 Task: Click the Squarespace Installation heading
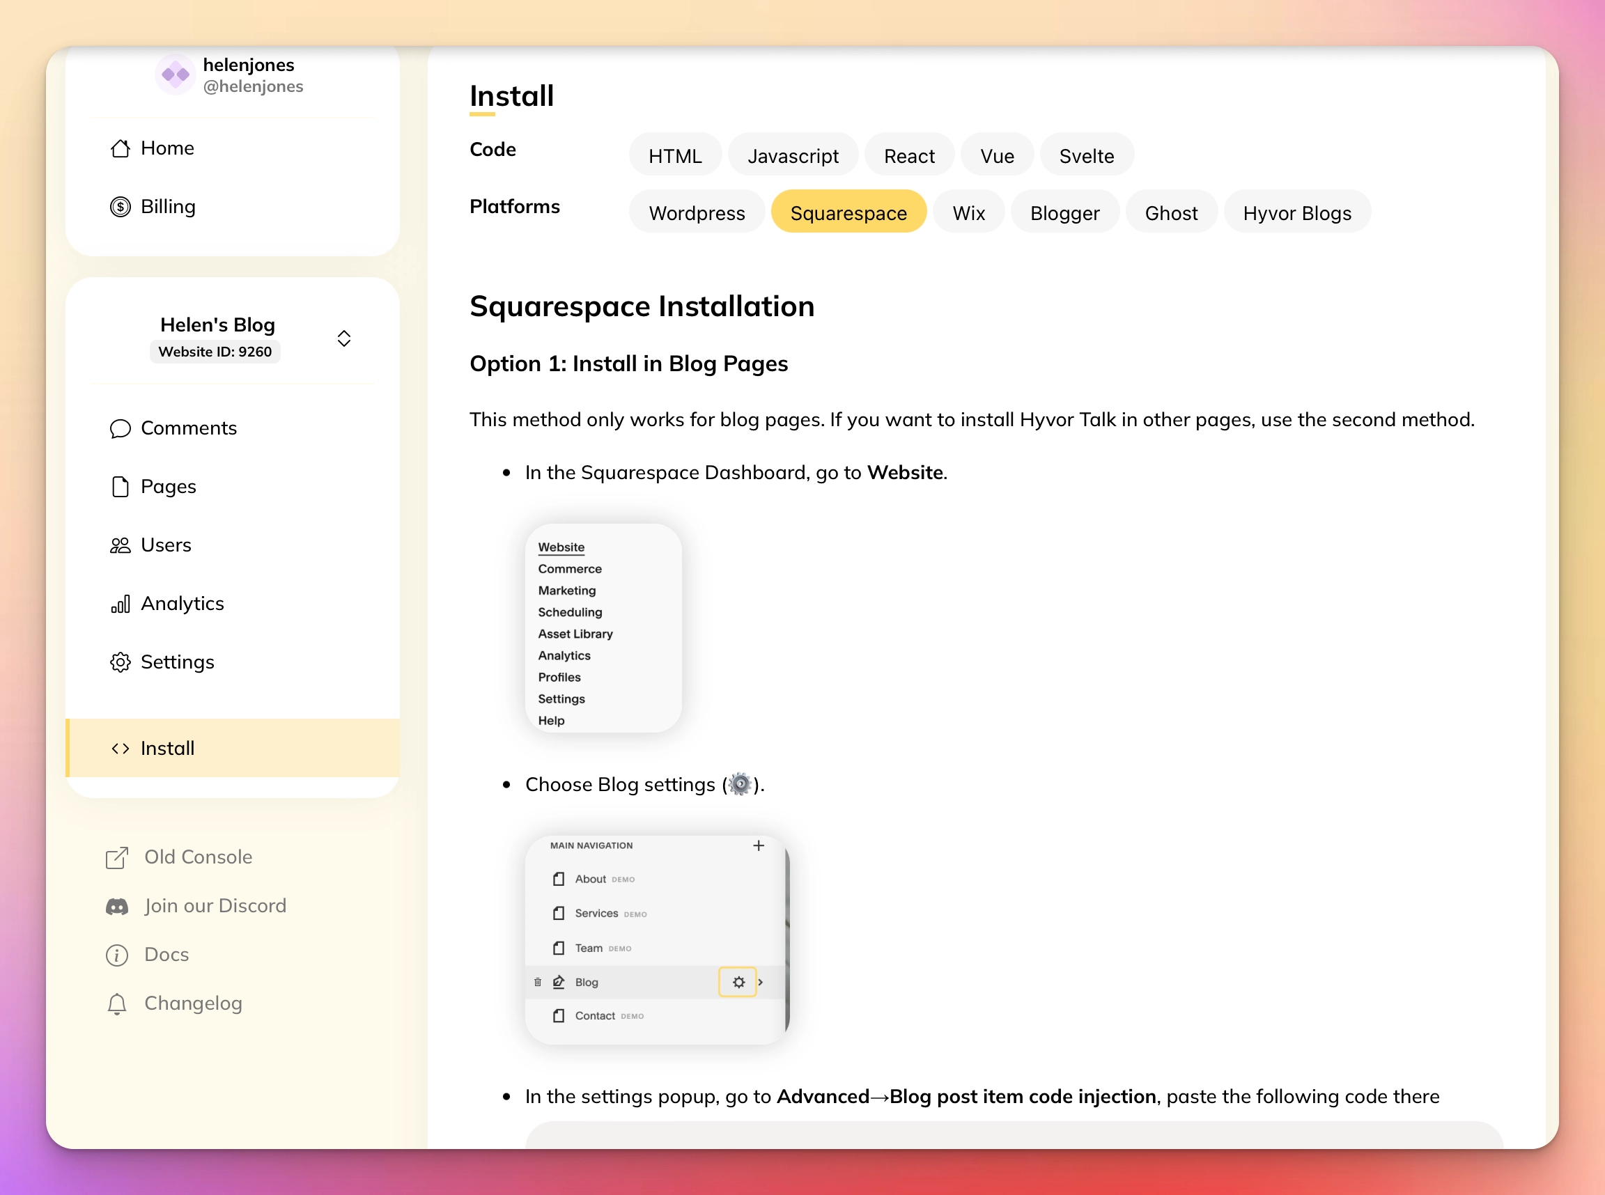pyautogui.click(x=642, y=306)
